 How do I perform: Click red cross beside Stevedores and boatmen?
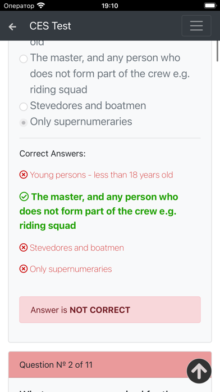click(24, 248)
